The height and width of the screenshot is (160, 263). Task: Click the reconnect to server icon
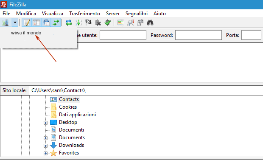(108, 22)
